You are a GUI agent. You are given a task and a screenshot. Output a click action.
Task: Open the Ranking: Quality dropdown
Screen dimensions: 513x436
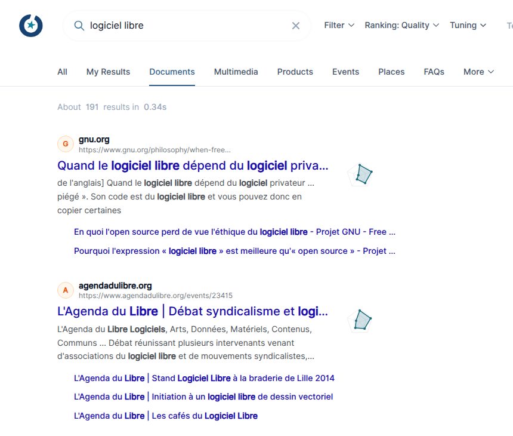(x=402, y=25)
